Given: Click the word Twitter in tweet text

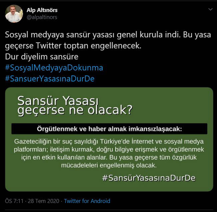Looking at the screenshot, I should click(x=49, y=46).
